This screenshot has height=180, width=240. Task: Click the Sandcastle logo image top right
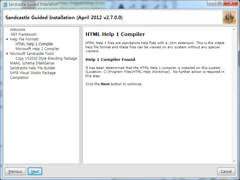229,17
